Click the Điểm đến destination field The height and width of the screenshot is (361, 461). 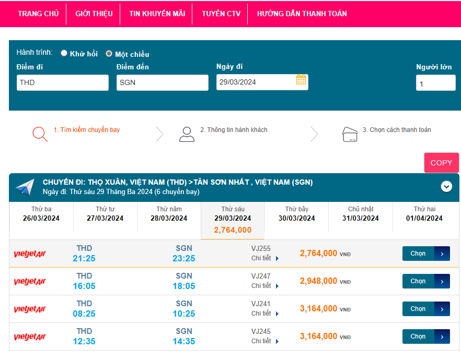point(162,82)
